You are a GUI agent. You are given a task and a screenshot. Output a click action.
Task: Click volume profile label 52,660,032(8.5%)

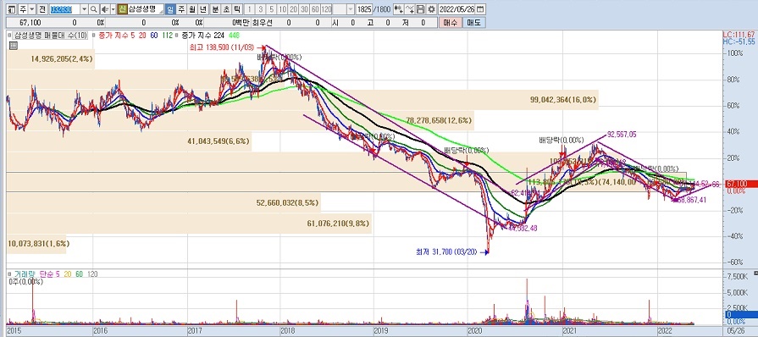click(287, 203)
